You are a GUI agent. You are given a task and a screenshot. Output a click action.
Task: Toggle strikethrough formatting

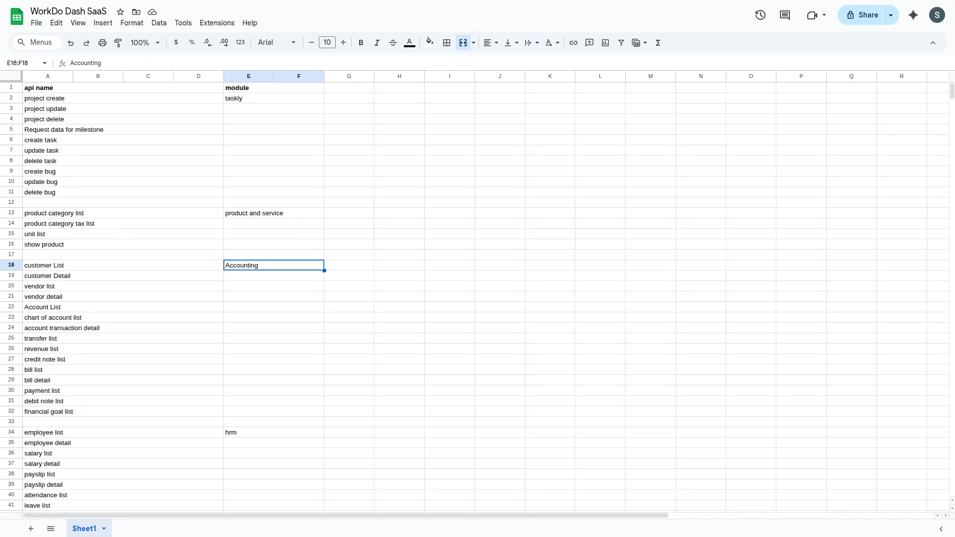click(x=392, y=43)
